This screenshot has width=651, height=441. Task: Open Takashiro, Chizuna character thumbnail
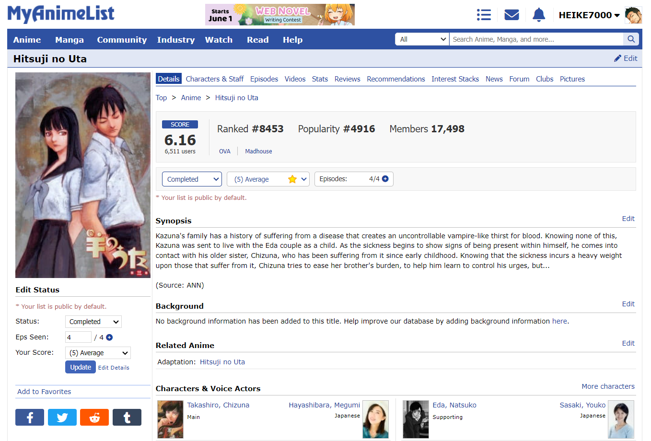tap(170, 419)
